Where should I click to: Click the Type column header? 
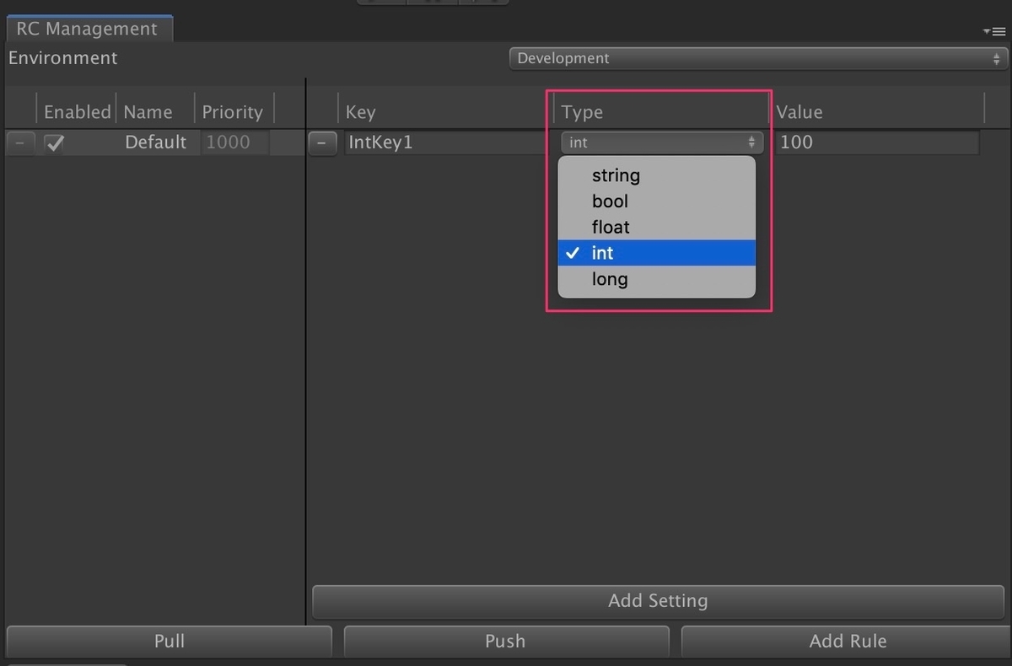582,112
